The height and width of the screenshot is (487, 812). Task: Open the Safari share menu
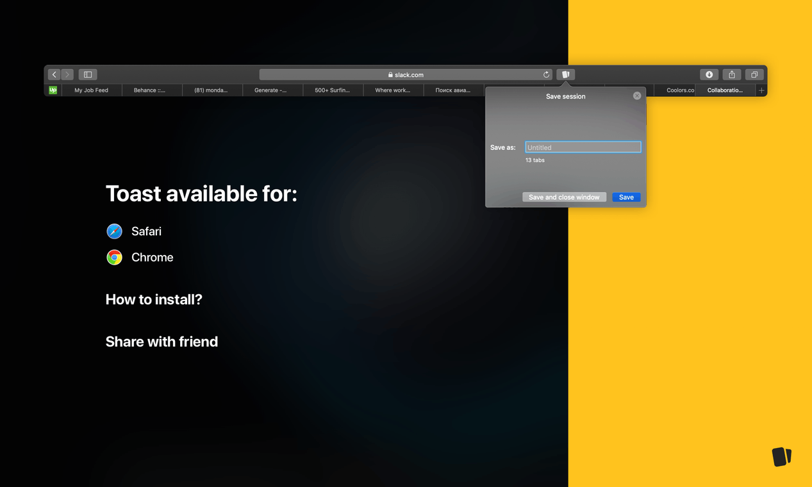732,74
